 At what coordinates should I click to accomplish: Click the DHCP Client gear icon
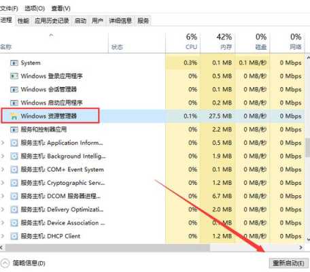click(x=14, y=237)
